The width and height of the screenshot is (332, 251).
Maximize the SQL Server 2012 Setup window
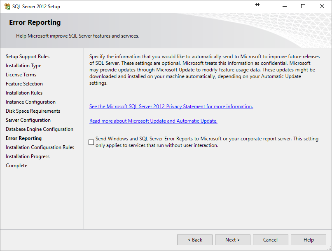pyautogui.click(x=303, y=6)
